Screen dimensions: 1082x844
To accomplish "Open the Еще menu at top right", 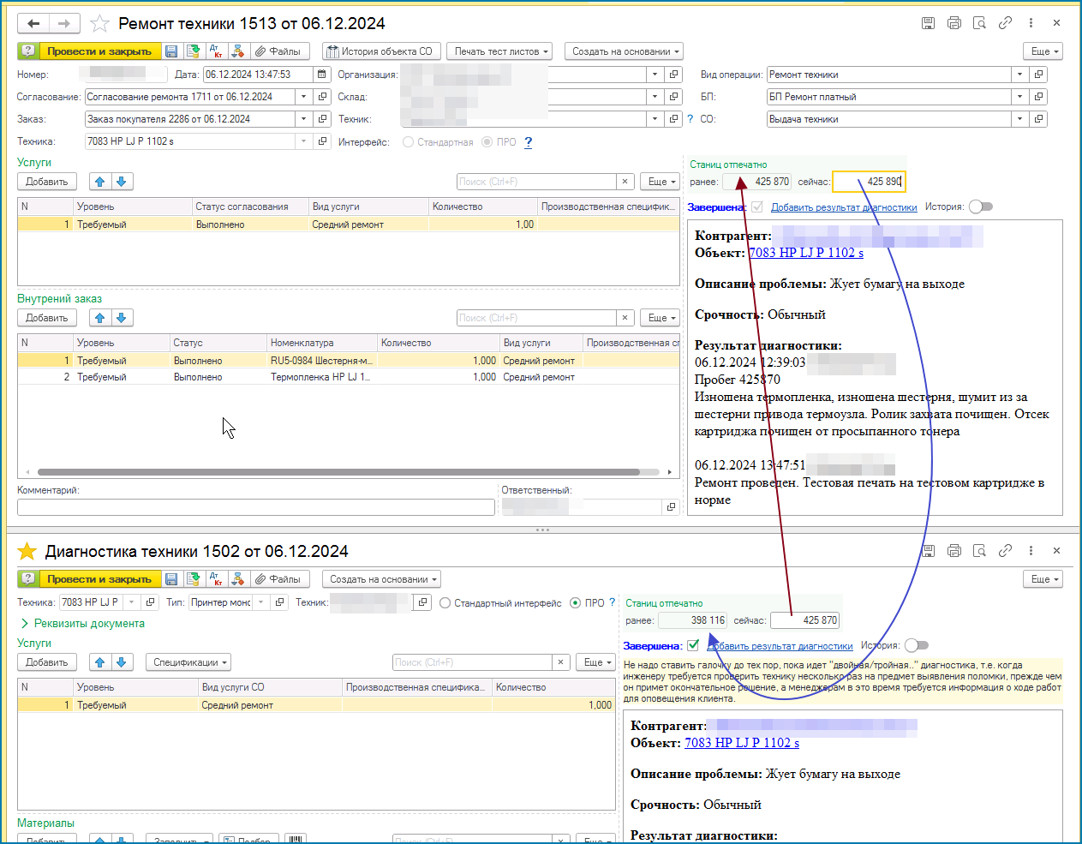I will 1043,51.
